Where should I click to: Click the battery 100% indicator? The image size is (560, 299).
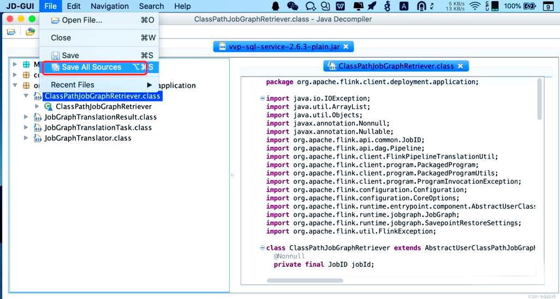520,5
